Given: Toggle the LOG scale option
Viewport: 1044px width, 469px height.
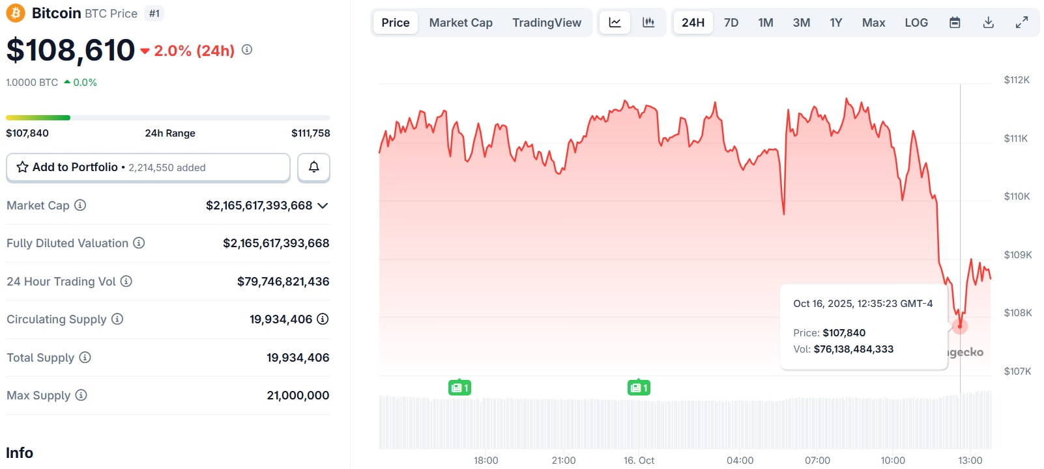Looking at the screenshot, I should point(916,23).
